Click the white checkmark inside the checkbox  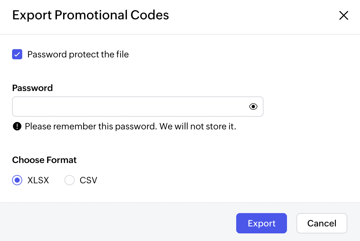[17, 55]
